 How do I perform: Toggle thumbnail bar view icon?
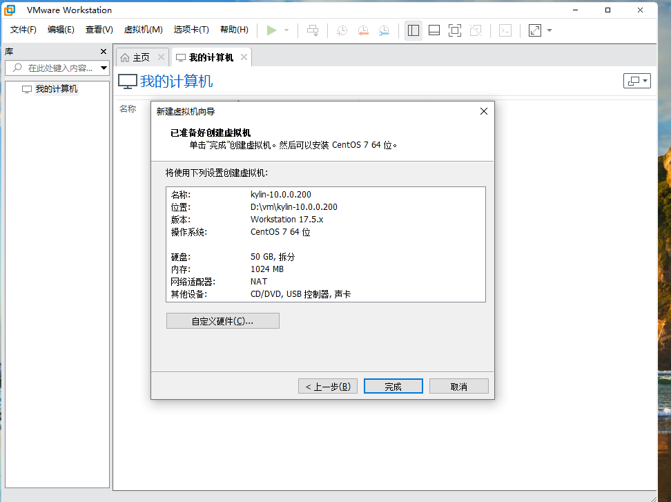pyautogui.click(x=434, y=30)
